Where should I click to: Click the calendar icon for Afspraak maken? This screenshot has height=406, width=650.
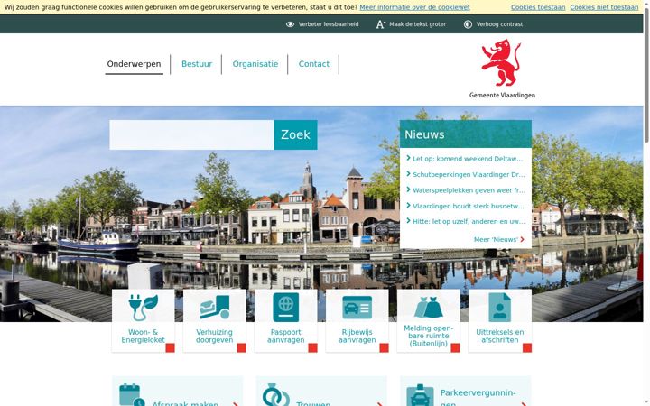[132, 395]
